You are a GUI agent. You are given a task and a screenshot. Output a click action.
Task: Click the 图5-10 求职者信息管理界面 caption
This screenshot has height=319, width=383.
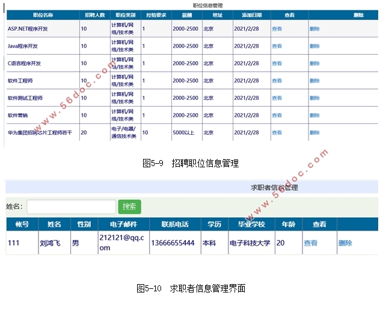(191, 288)
